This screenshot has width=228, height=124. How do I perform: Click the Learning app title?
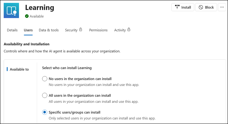40,8
